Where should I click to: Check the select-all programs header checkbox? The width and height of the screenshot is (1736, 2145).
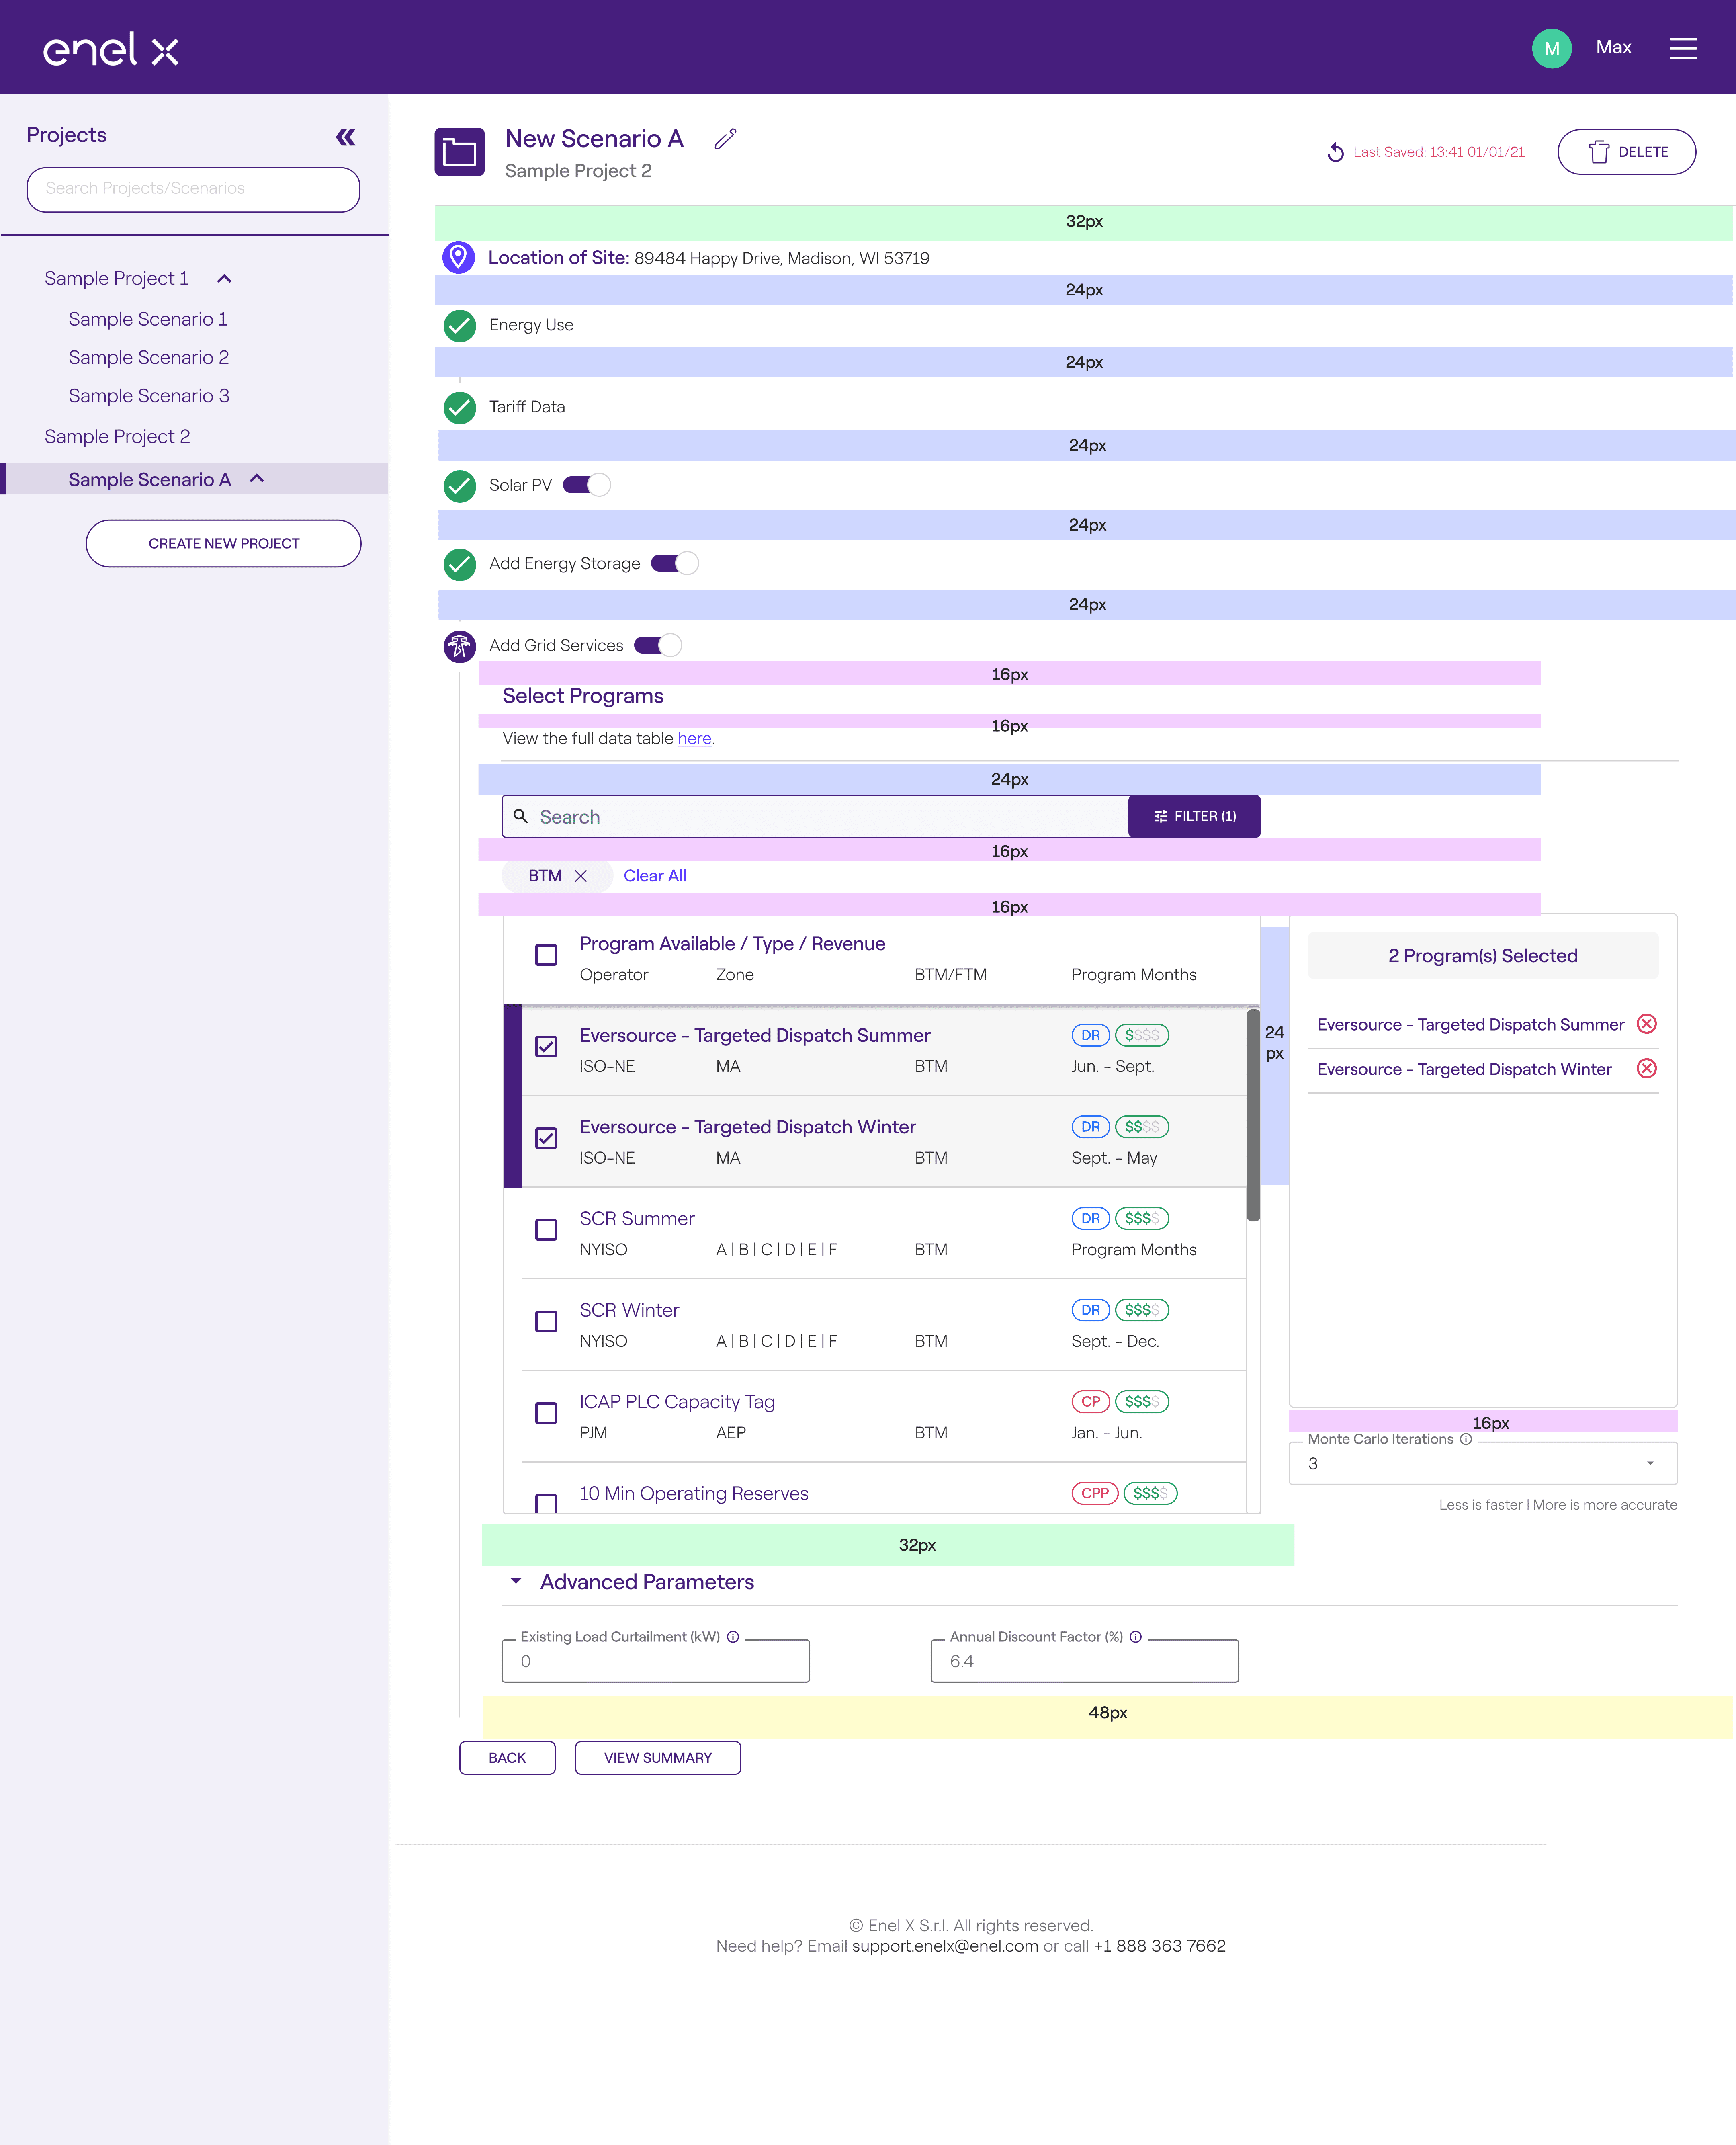click(546, 955)
